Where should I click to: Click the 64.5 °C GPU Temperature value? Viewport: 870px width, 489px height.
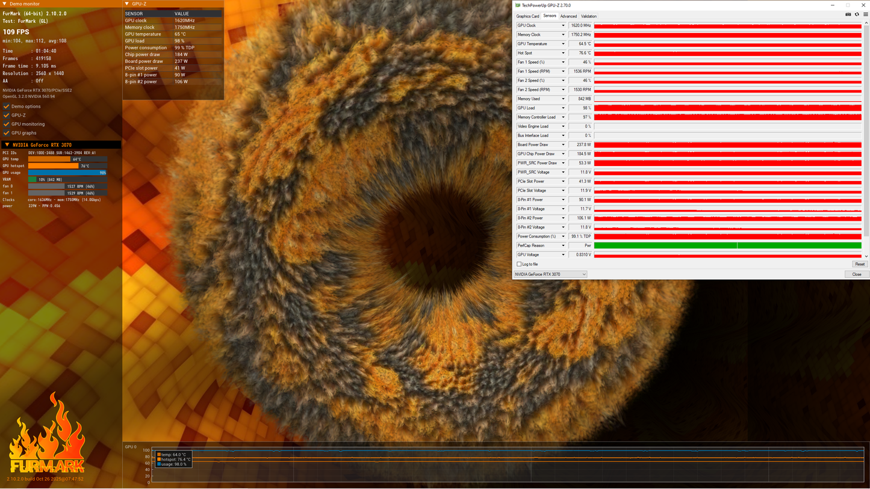pyautogui.click(x=580, y=44)
